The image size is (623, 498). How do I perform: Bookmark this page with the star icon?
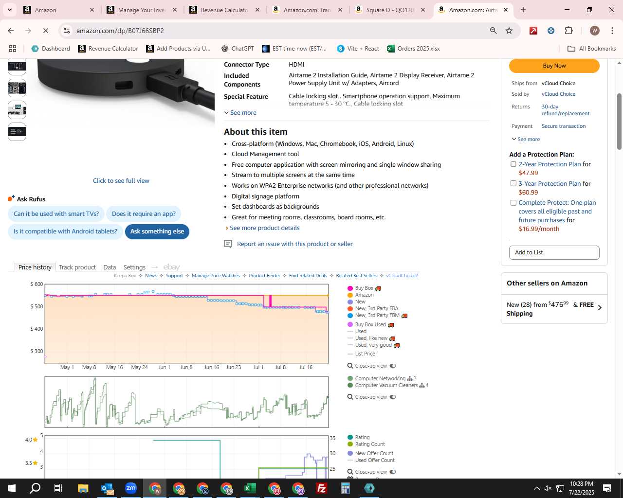509,31
